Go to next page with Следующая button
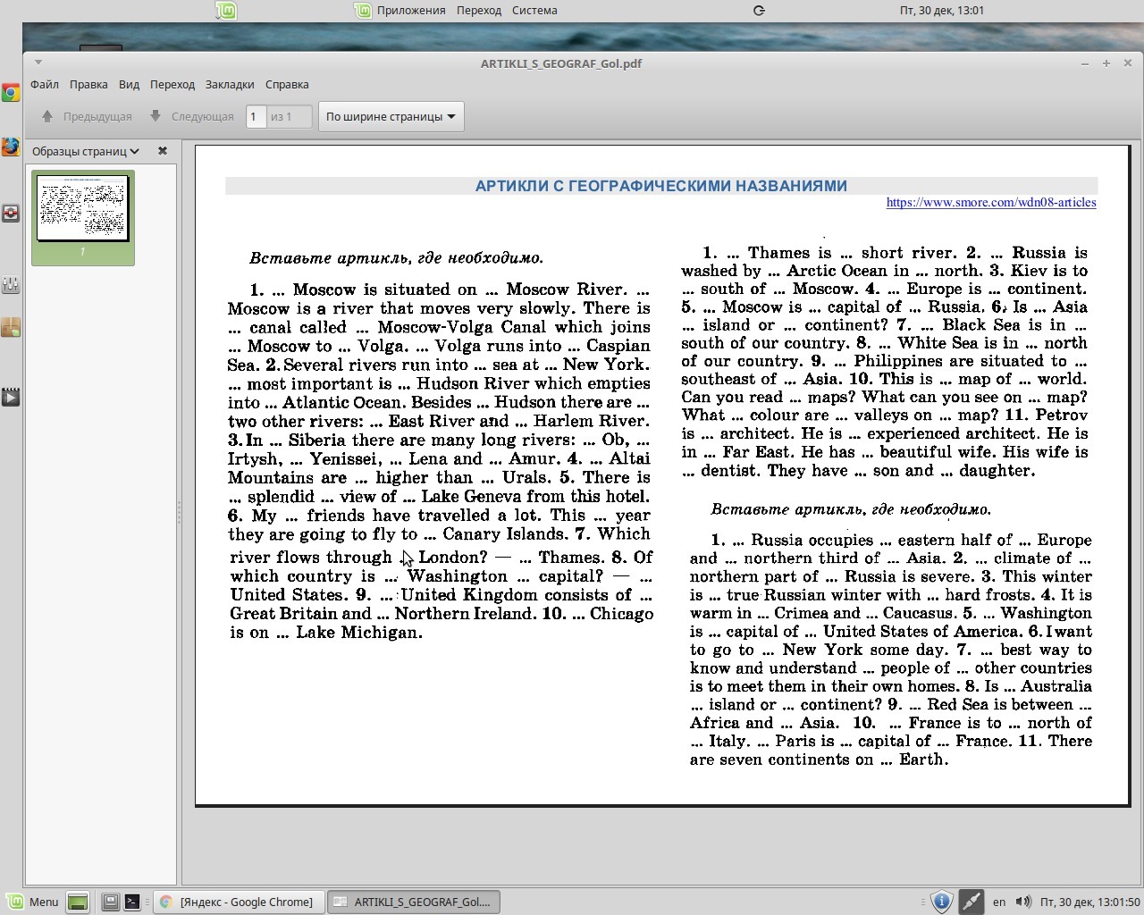 tap(191, 116)
